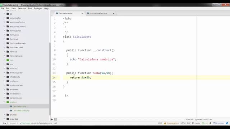Screen dimensions: 230x129
Task: Click the master branch label
Action: pos(197,123)
